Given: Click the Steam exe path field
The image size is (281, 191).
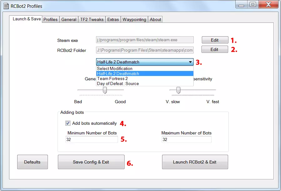Looking at the screenshot, I should (x=145, y=40).
